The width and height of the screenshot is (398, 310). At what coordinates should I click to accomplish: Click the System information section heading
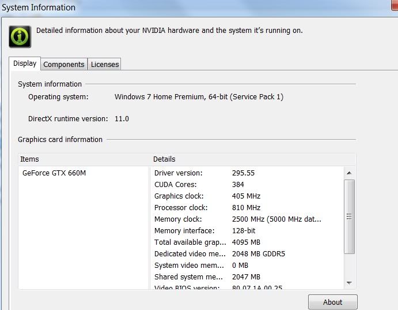(50, 84)
